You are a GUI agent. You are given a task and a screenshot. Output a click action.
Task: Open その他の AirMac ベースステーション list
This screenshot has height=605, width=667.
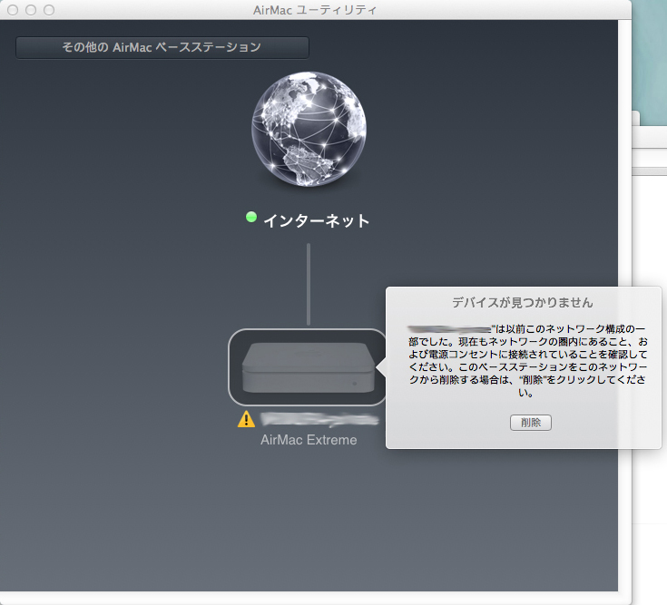162,47
